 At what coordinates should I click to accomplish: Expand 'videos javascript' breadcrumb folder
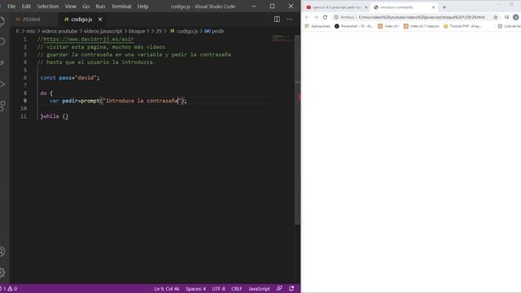tap(103, 31)
